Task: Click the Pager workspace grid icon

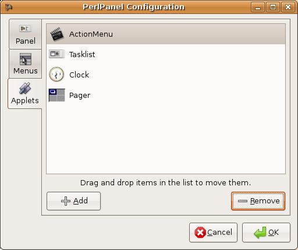Action: pos(56,95)
